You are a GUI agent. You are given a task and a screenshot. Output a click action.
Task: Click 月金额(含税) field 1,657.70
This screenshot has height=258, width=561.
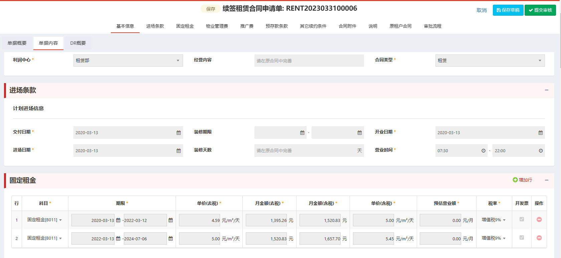[x=320, y=239]
